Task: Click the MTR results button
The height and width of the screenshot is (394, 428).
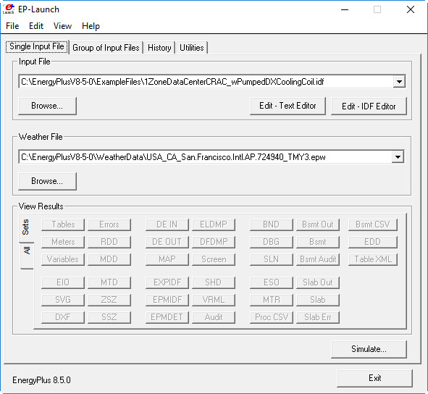Action: [x=272, y=300]
